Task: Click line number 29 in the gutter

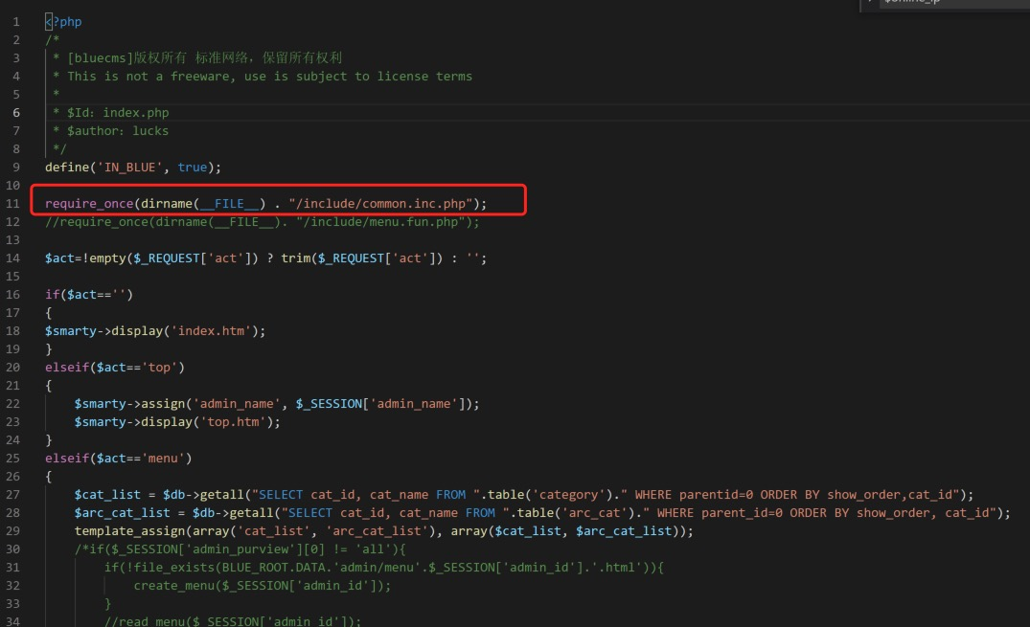Action: click(13, 531)
